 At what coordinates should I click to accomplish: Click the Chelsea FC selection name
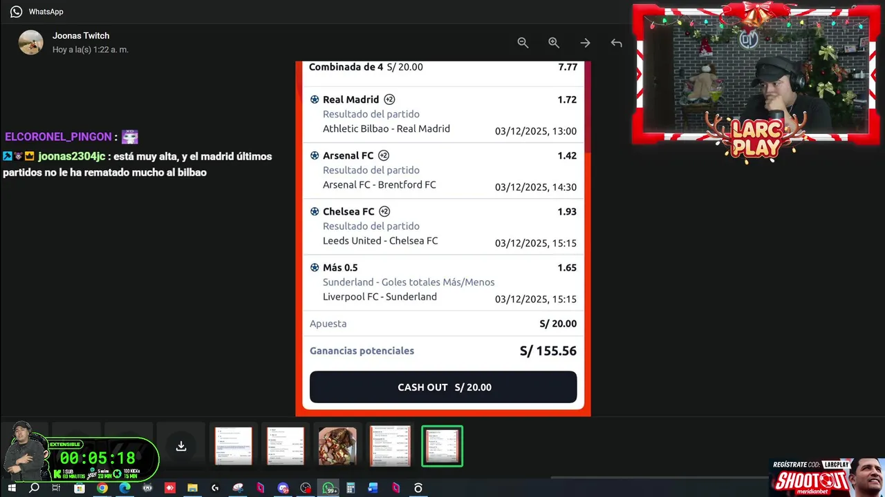click(348, 211)
